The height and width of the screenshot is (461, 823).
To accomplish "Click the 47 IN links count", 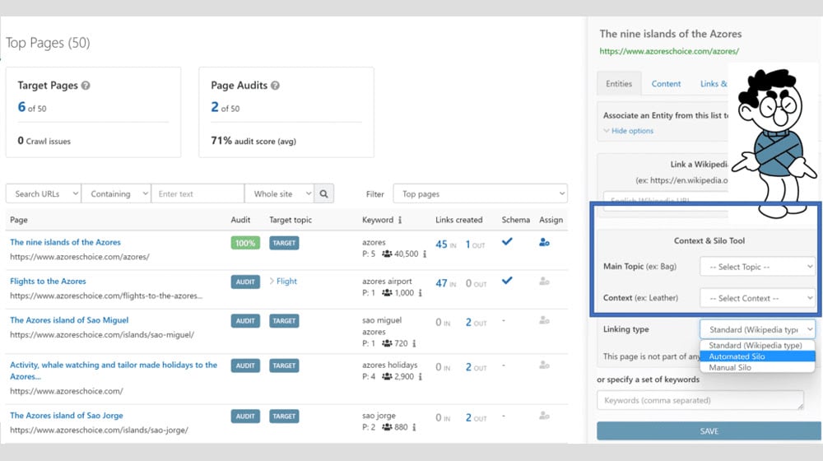I will (x=445, y=283).
